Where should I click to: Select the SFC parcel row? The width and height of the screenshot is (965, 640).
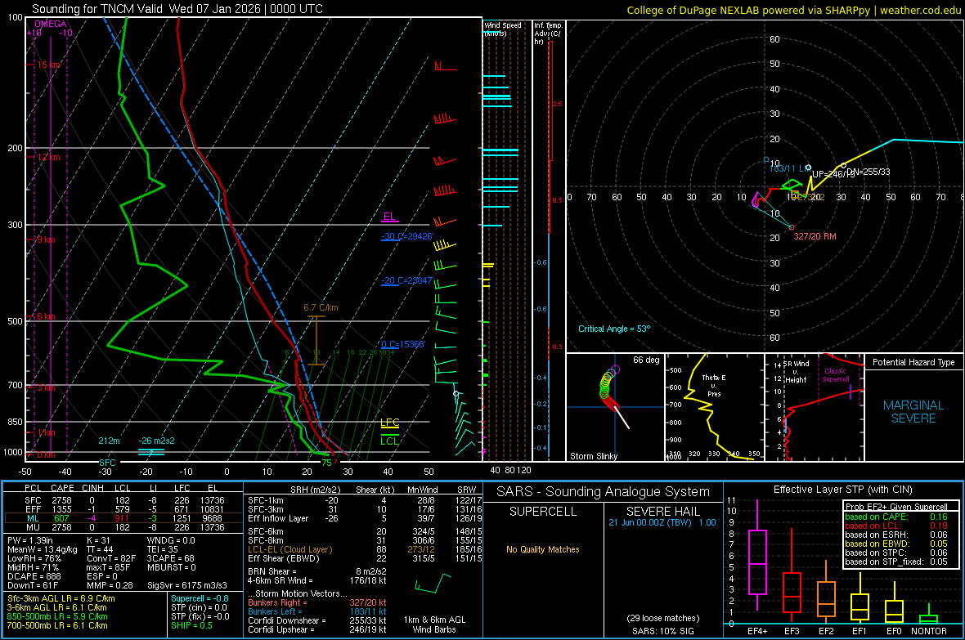(123, 500)
